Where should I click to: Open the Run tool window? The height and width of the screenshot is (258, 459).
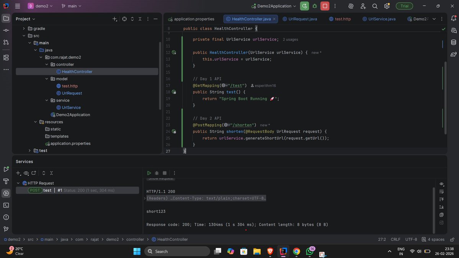[6, 169]
